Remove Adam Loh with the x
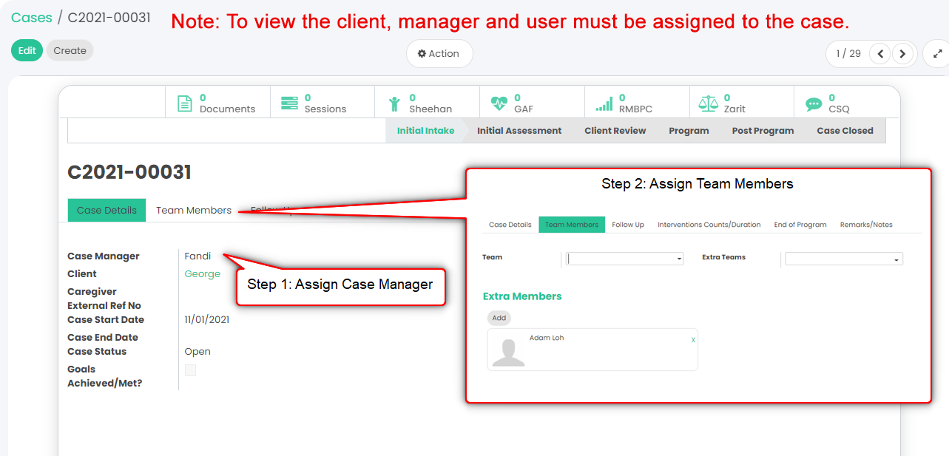 pos(693,340)
